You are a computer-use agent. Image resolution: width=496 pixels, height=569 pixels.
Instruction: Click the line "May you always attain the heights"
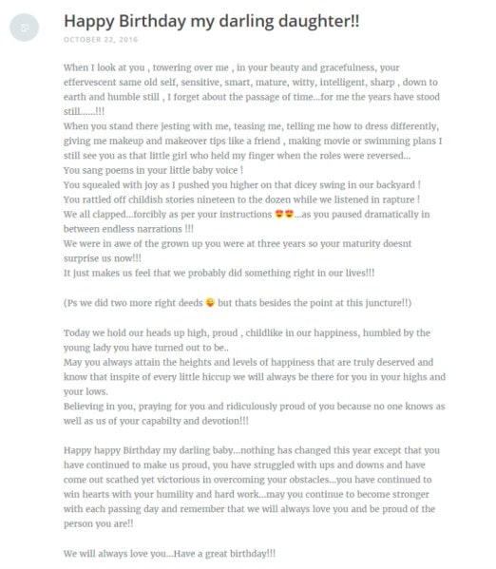(248, 362)
